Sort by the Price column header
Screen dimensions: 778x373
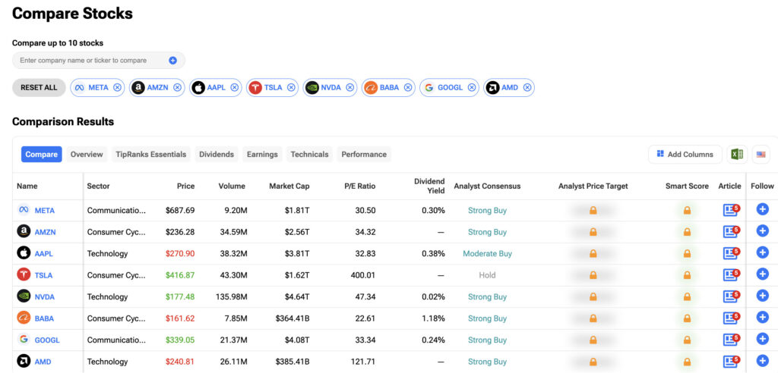[185, 186]
